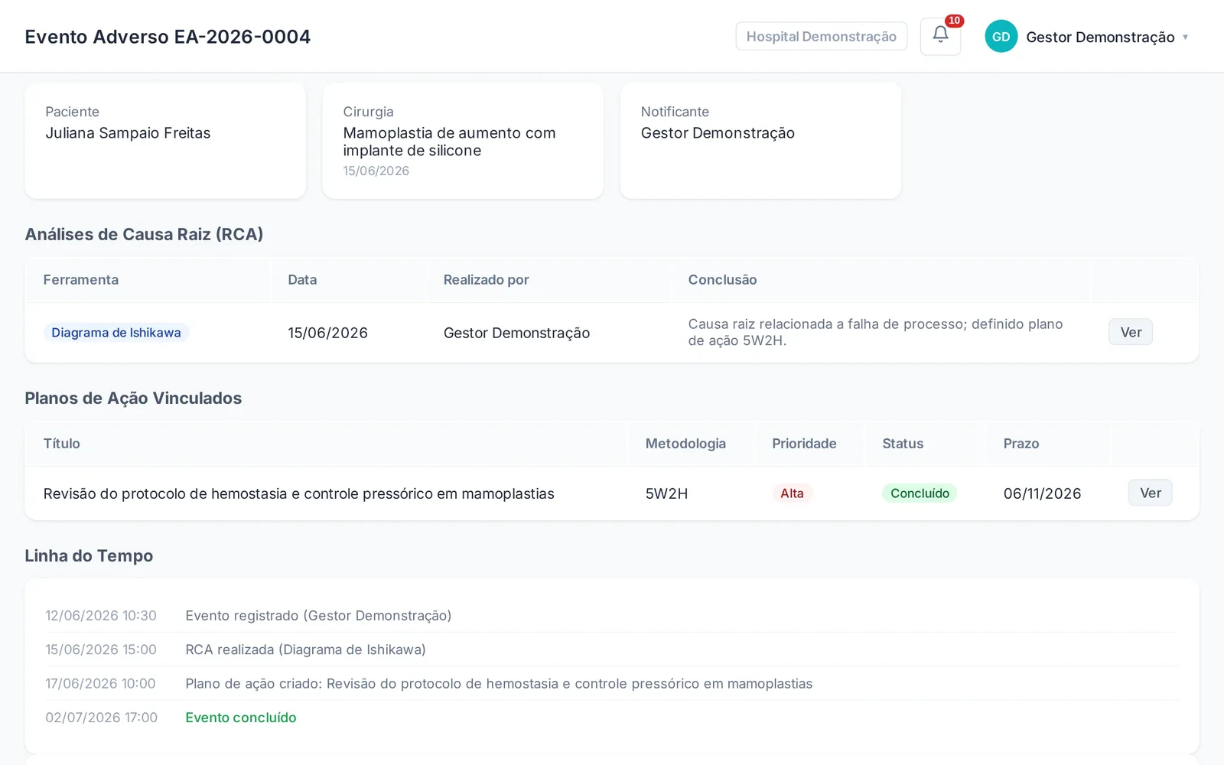Expand the Gestor Demonstração user menu arrow
The height and width of the screenshot is (765, 1224).
click(x=1185, y=37)
